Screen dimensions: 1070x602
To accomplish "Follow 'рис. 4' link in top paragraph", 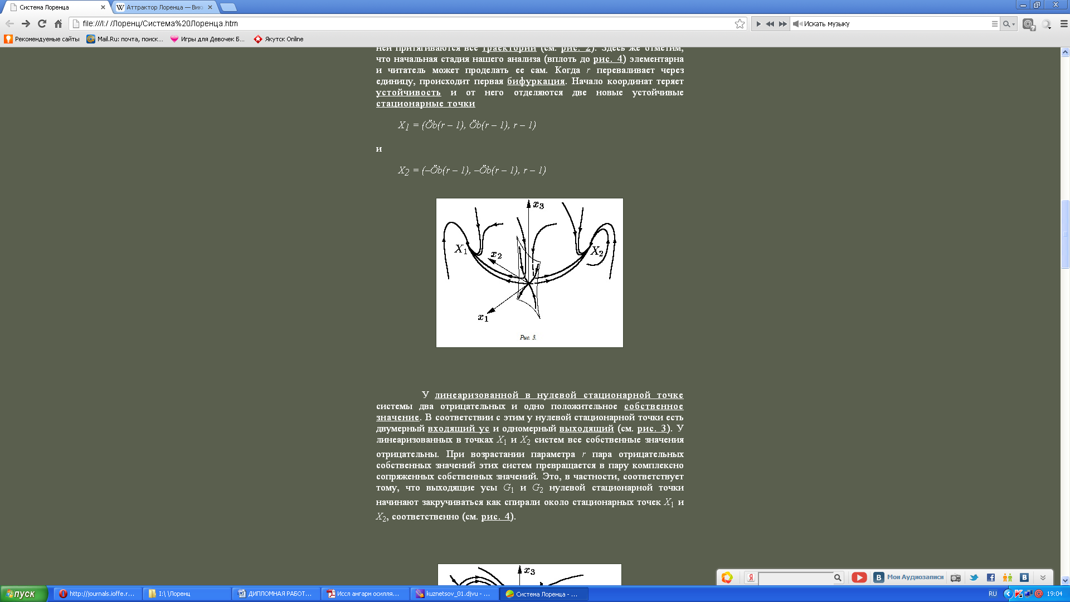I will (x=607, y=59).
